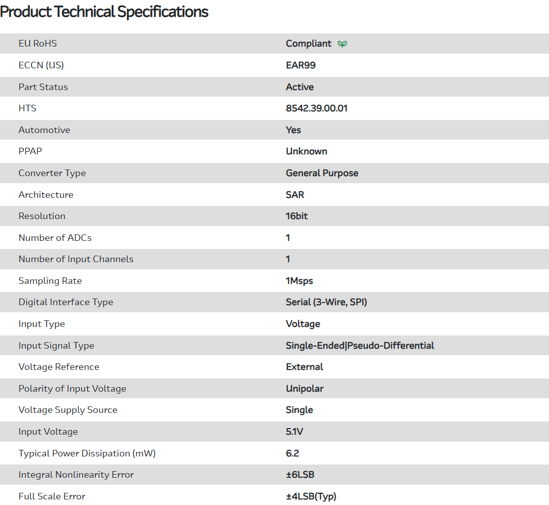Select the Voltage Reference label
The height and width of the screenshot is (505, 549).
(x=59, y=367)
